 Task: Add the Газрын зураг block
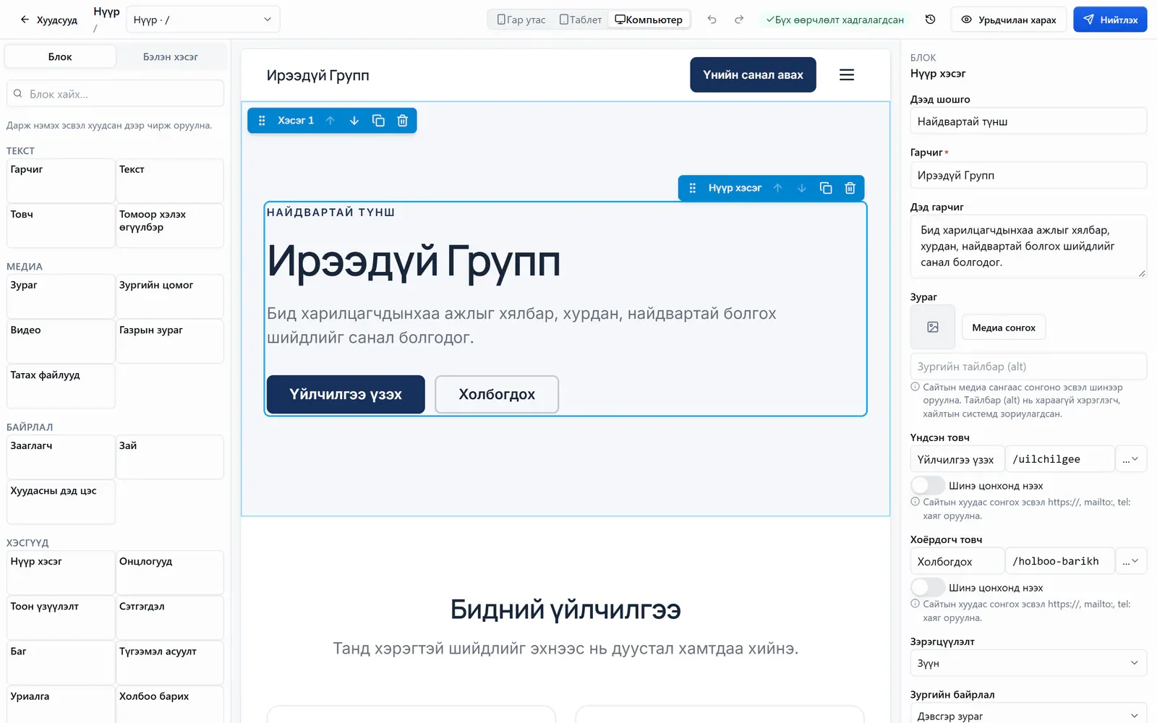pos(169,341)
